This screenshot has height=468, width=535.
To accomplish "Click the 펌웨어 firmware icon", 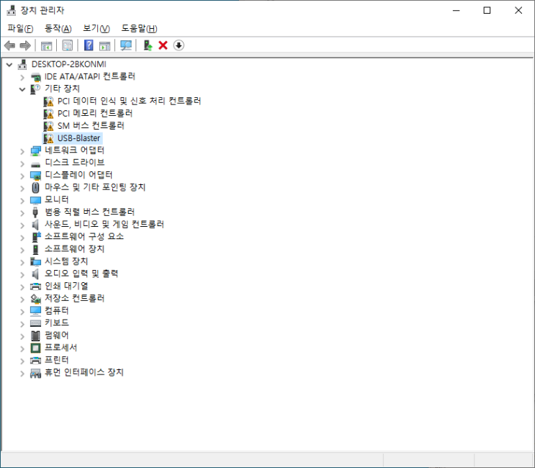I will coord(35,336).
